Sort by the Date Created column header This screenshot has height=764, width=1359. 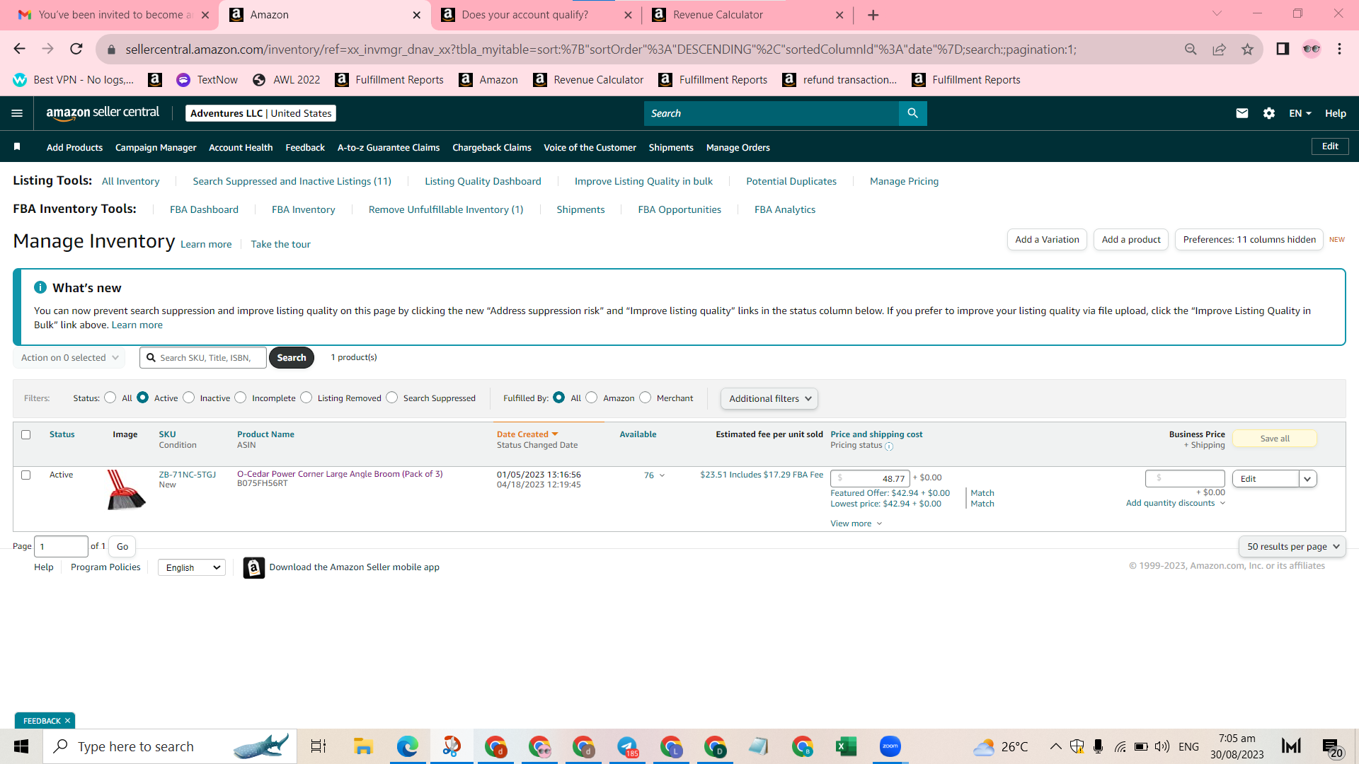tap(527, 434)
